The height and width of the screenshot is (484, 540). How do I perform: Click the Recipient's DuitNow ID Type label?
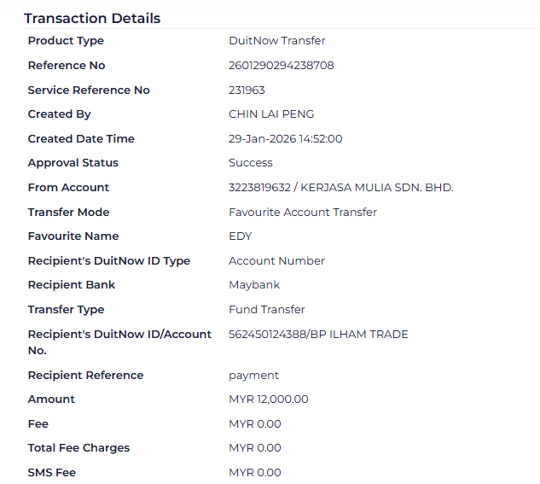108,261
